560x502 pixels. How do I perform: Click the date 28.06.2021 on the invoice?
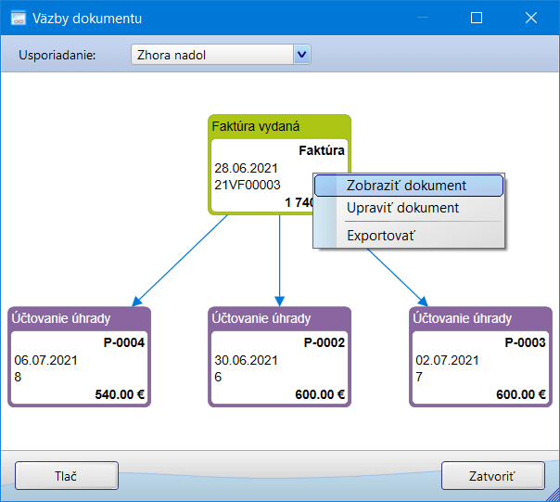click(x=246, y=168)
